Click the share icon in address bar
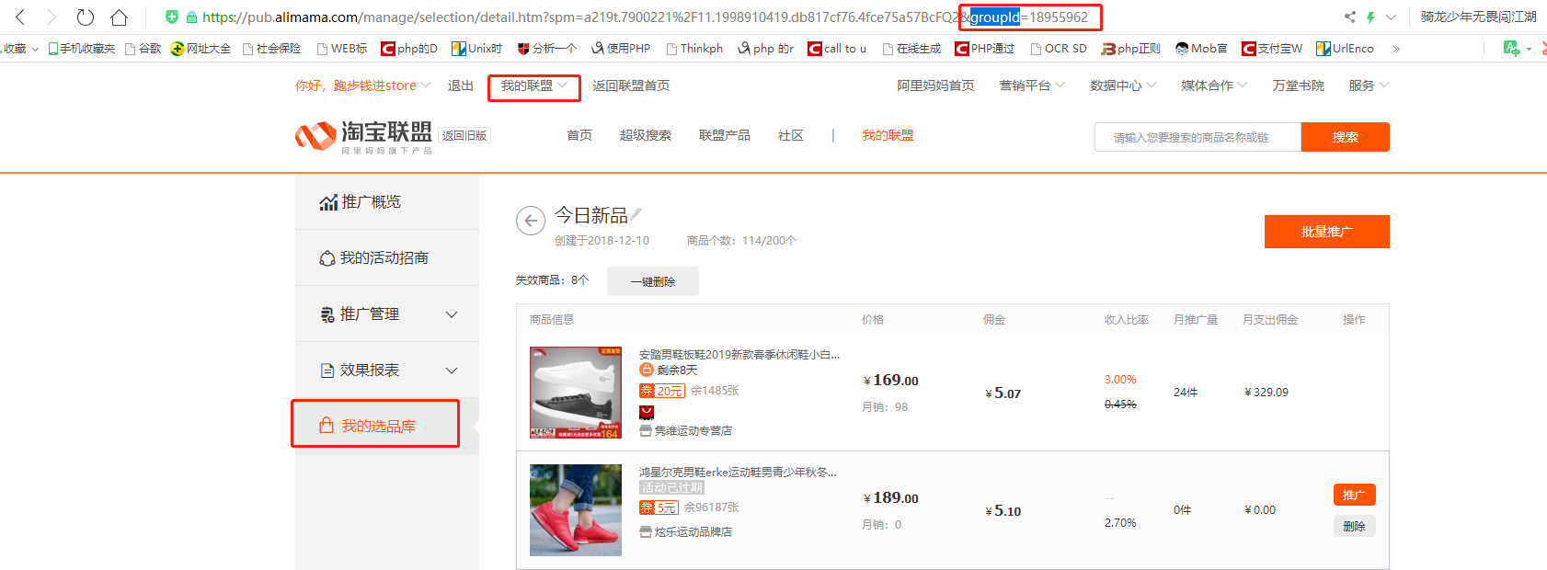Screen dimensions: 1547x570 click(x=1349, y=17)
